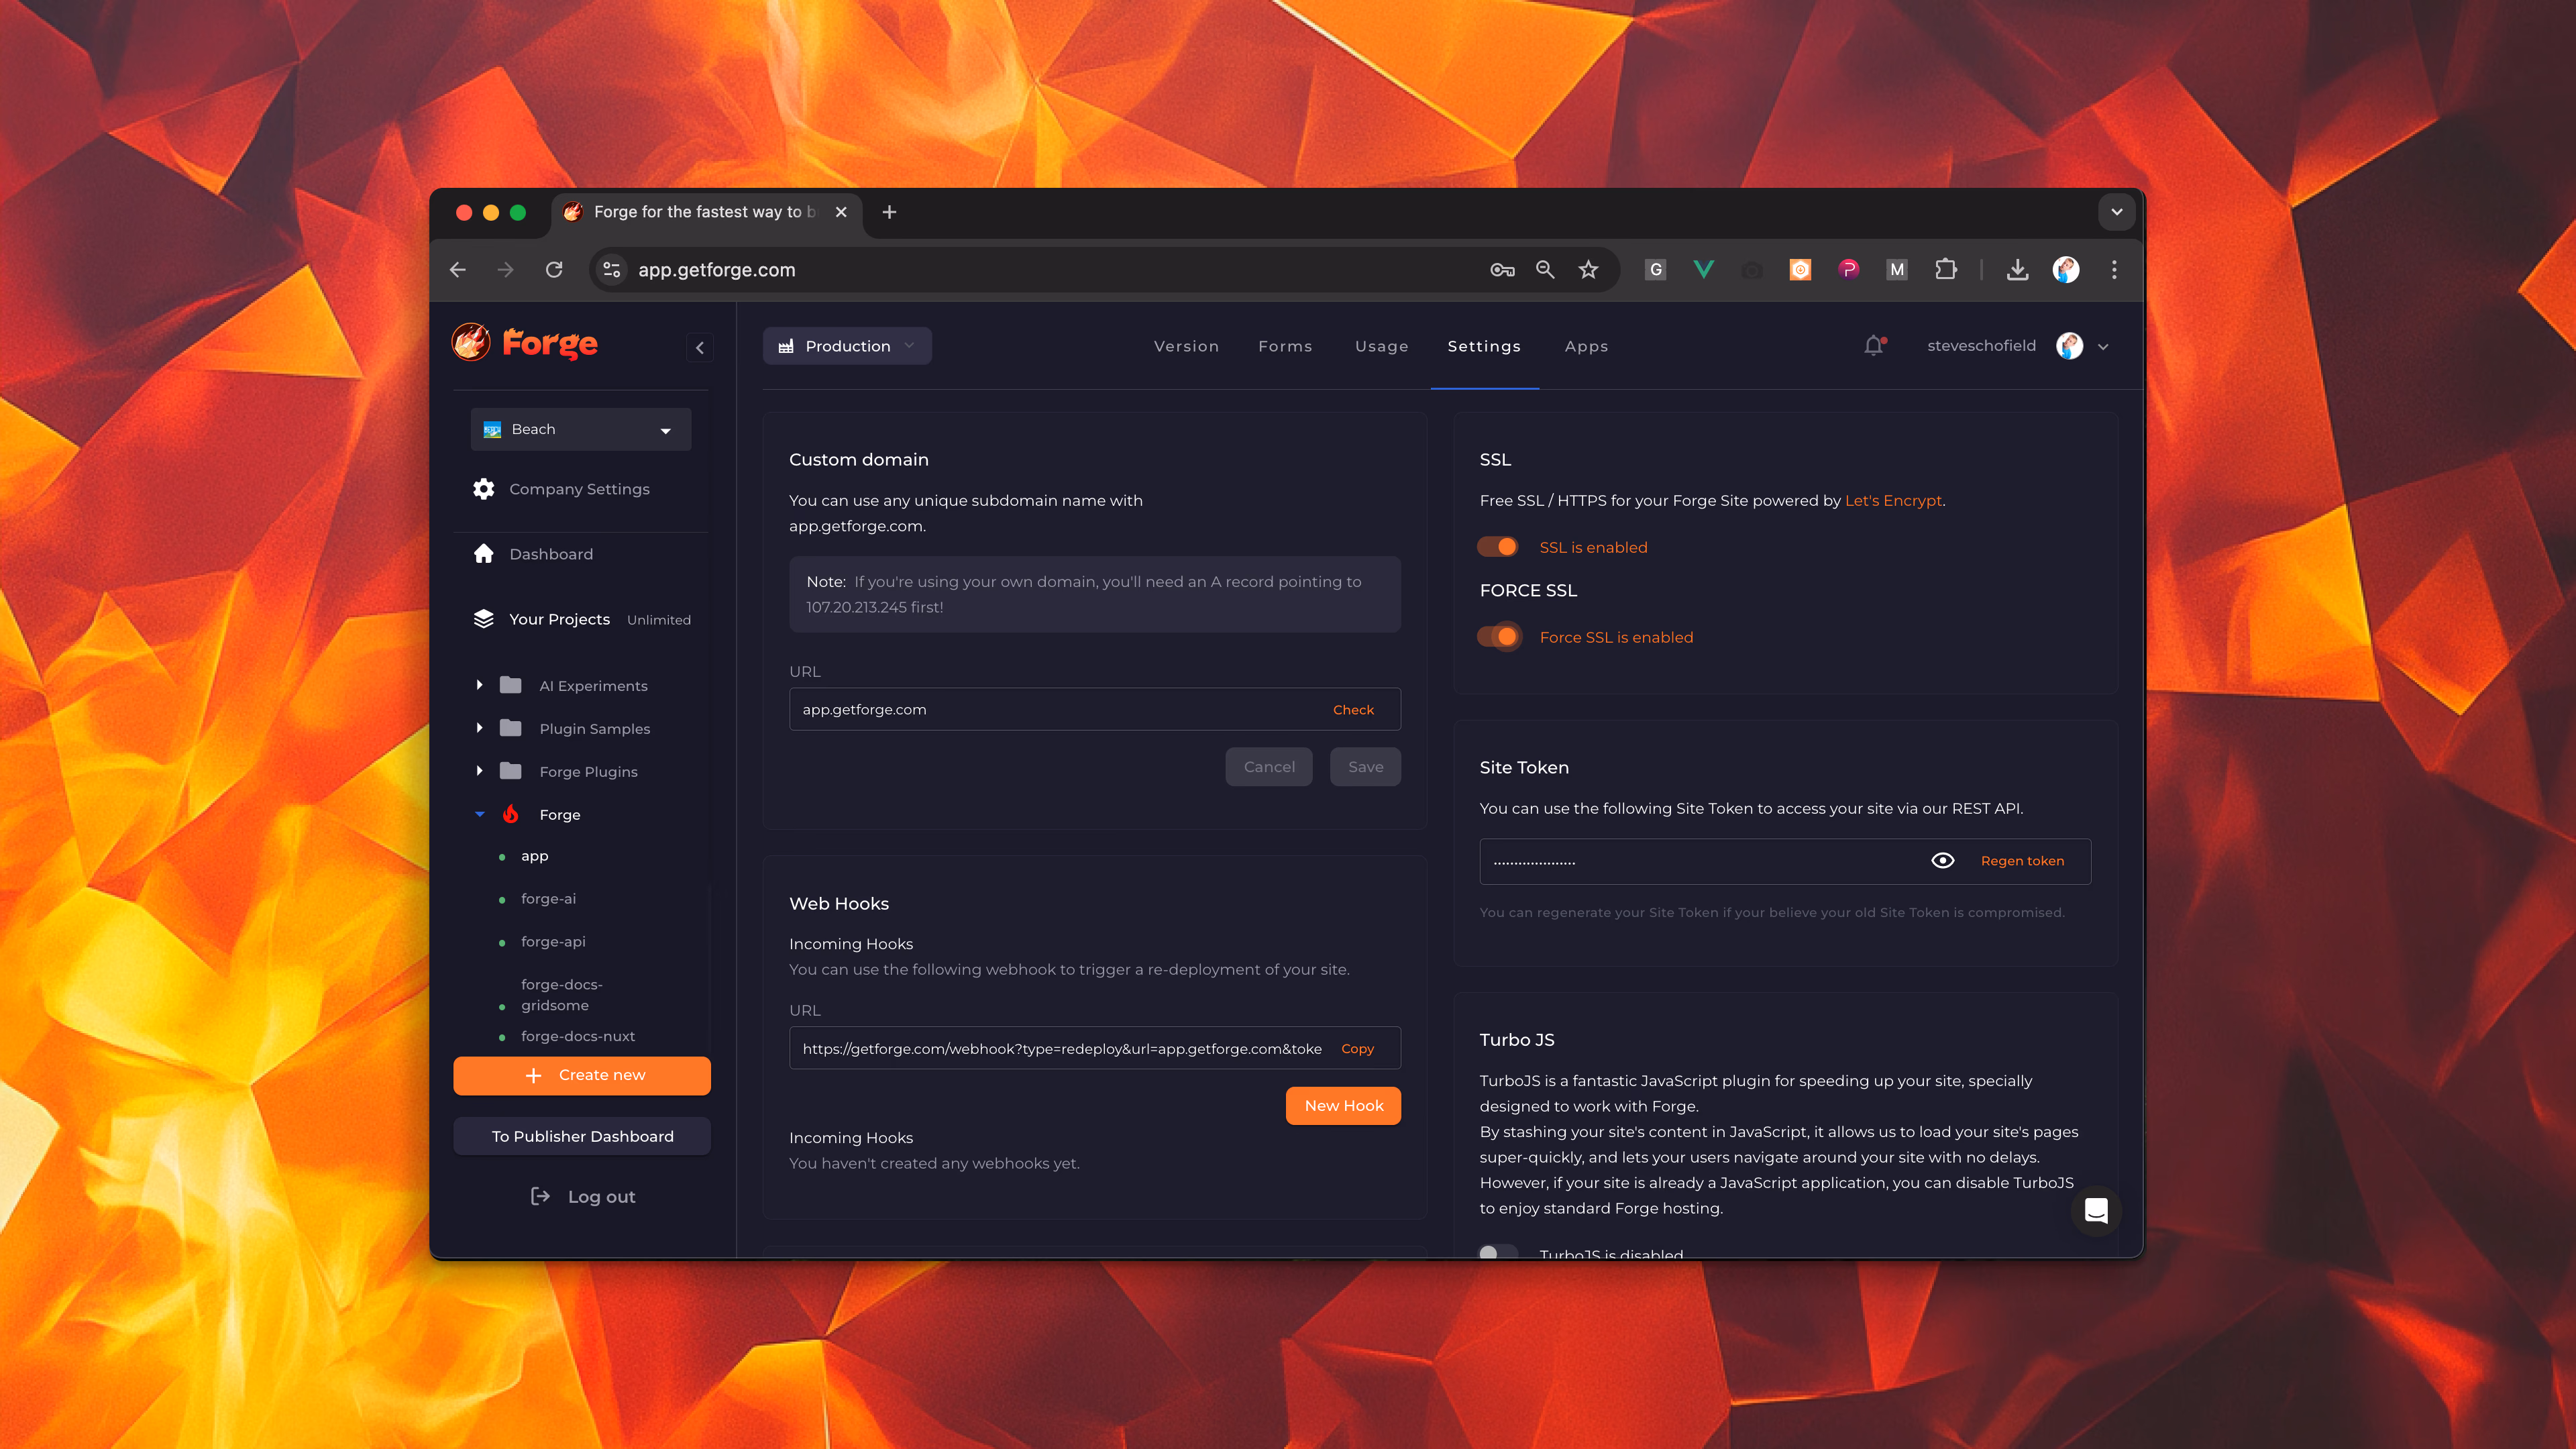Toggle the SSL enabled switch
This screenshot has height=1449, width=2576.
(1498, 547)
